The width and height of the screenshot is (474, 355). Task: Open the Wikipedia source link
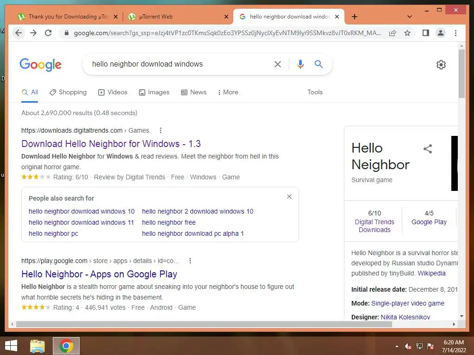431,273
